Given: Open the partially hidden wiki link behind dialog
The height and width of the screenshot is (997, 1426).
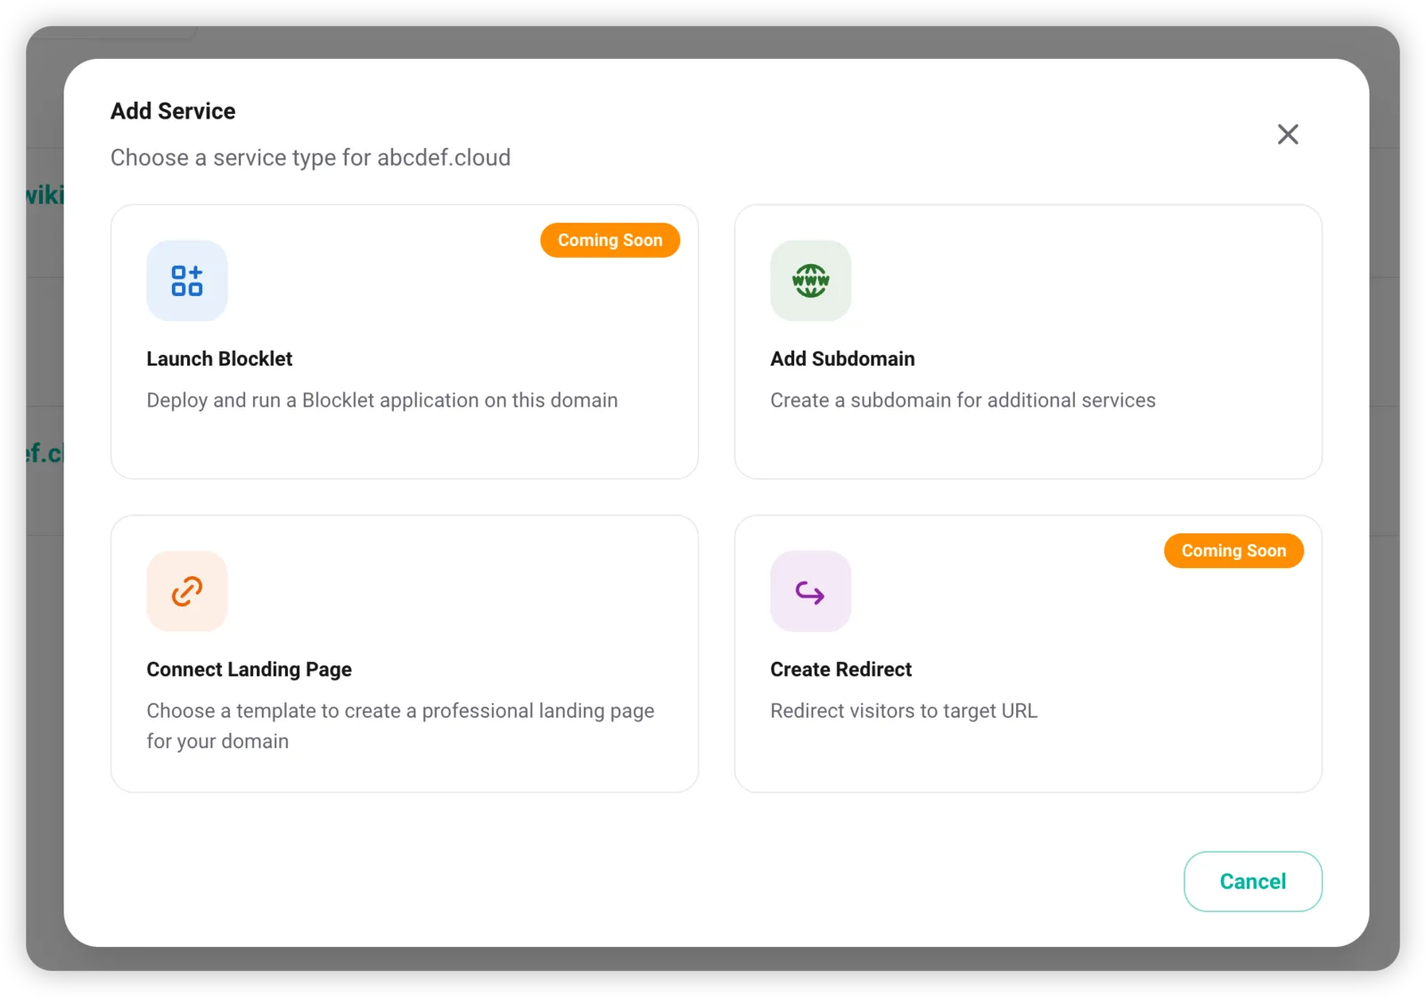Looking at the screenshot, I should tap(45, 194).
